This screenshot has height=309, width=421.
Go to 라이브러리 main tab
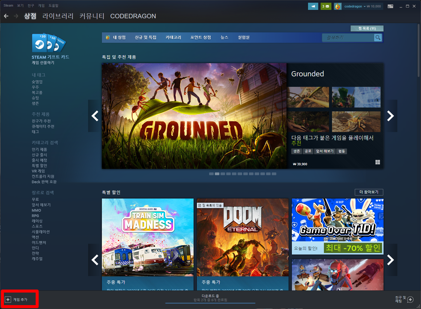pos(58,16)
